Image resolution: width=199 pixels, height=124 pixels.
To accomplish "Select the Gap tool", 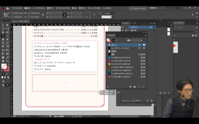I will tap(7, 28).
